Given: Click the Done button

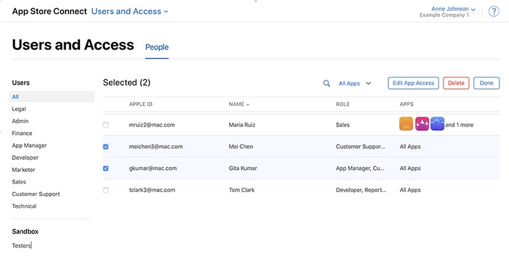Looking at the screenshot, I should (x=486, y=83).
